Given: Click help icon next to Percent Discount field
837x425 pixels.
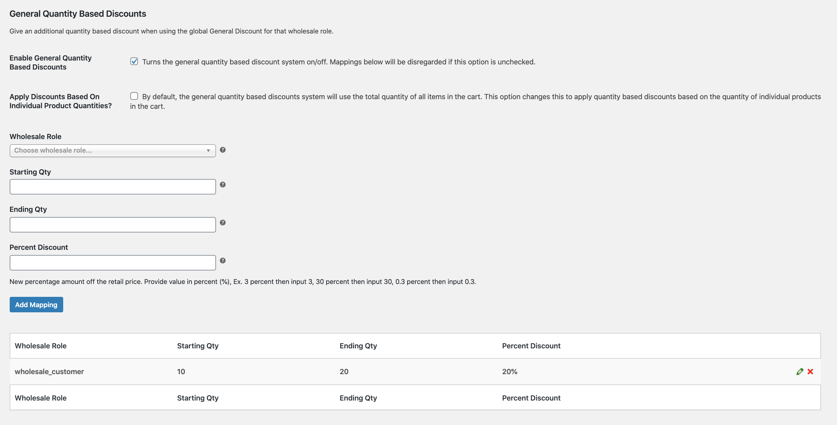Looking at the screenshot, I should pyautogui.click(x=222, y=260).
